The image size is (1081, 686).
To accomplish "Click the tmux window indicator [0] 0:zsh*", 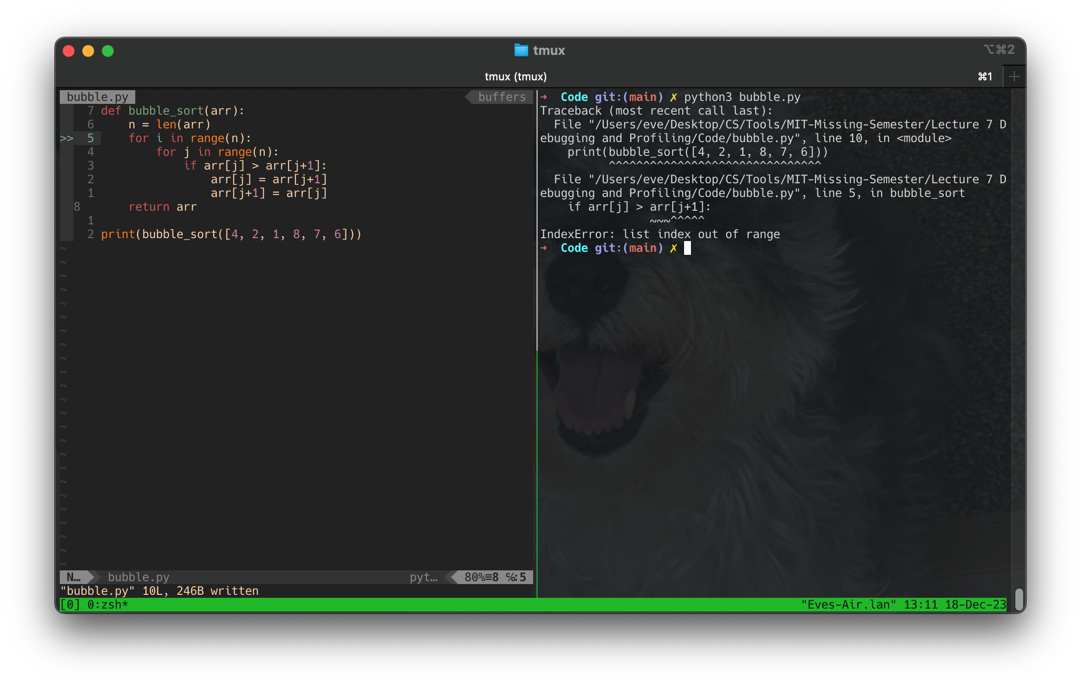I will [96, 604].
